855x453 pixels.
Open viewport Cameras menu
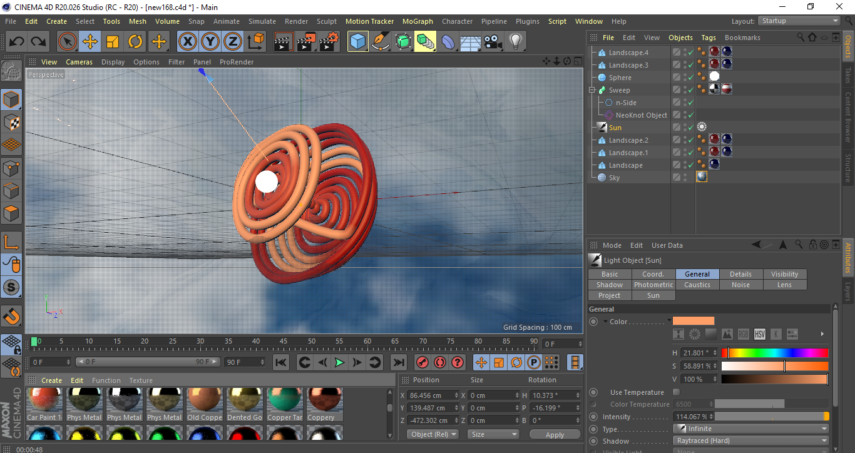(x=79, y=62)
